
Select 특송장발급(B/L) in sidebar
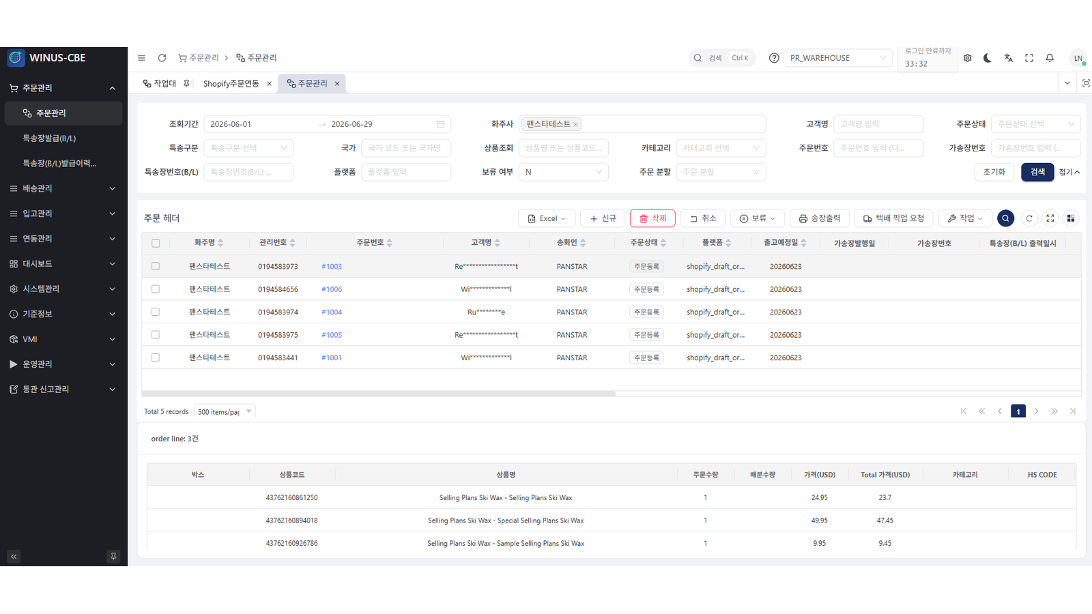click(x=63, y=138)
